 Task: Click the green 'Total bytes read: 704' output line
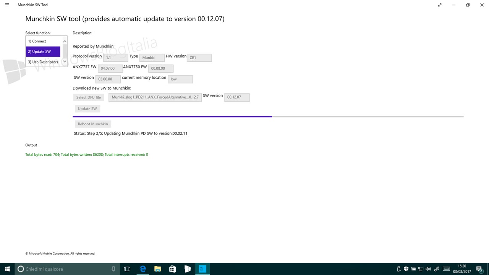(x=87, y=155)
